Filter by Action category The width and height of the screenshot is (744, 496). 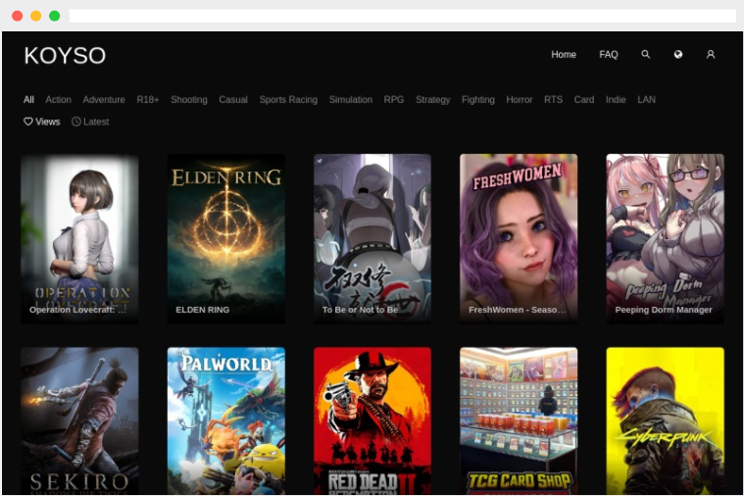click(x=59, y=100)
